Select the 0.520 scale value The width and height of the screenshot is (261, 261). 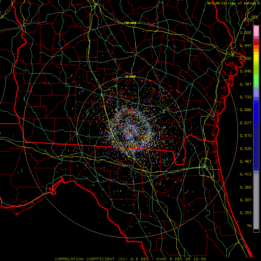pos(246,149)
